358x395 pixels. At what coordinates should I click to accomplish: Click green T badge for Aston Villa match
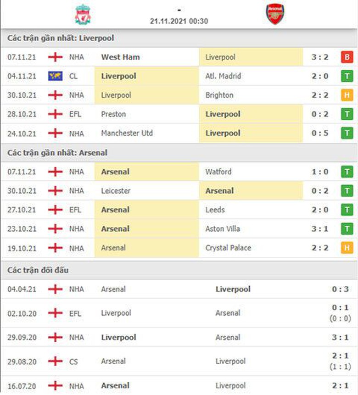tap(347, 229)
